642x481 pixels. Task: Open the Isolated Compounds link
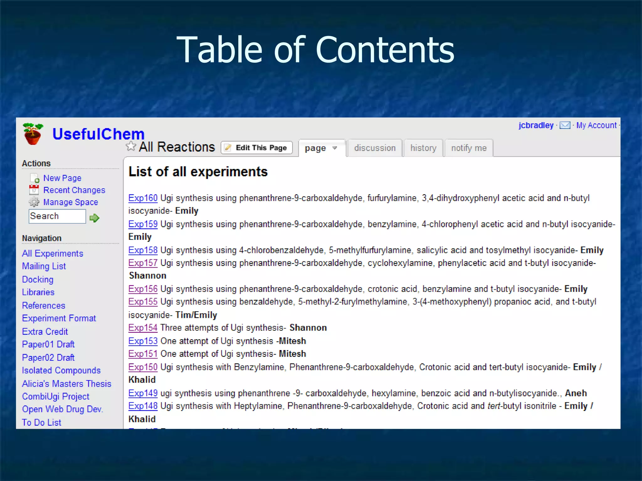pos(61,370)
